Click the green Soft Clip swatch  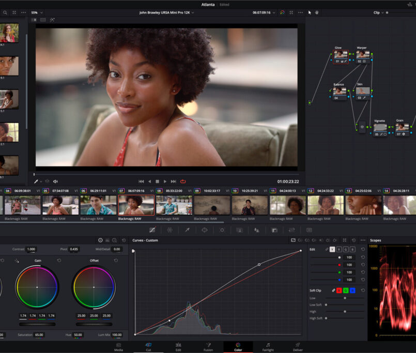[x=345, y=290]
